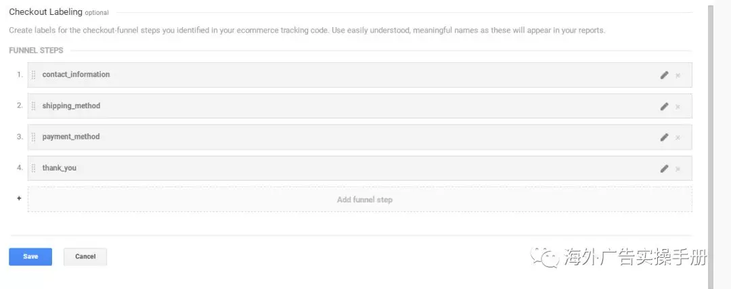Click the thank_you drag handle
Viewport: 731px width, 289px height.
click(34, 169)
